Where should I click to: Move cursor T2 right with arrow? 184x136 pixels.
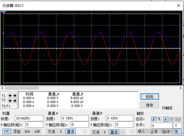[x=15, y=101]
